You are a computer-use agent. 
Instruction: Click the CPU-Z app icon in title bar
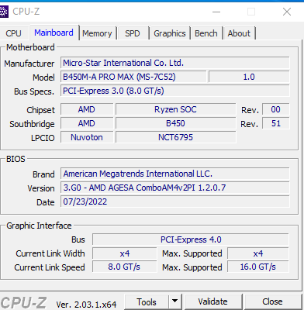(x=4, y=12)
